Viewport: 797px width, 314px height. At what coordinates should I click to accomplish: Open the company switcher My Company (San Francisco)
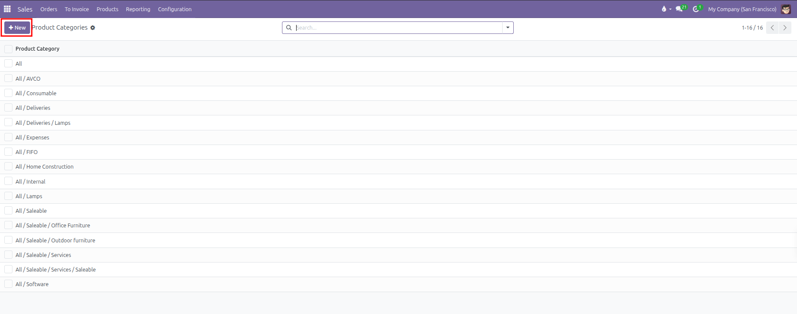click(x=742, y=9)
